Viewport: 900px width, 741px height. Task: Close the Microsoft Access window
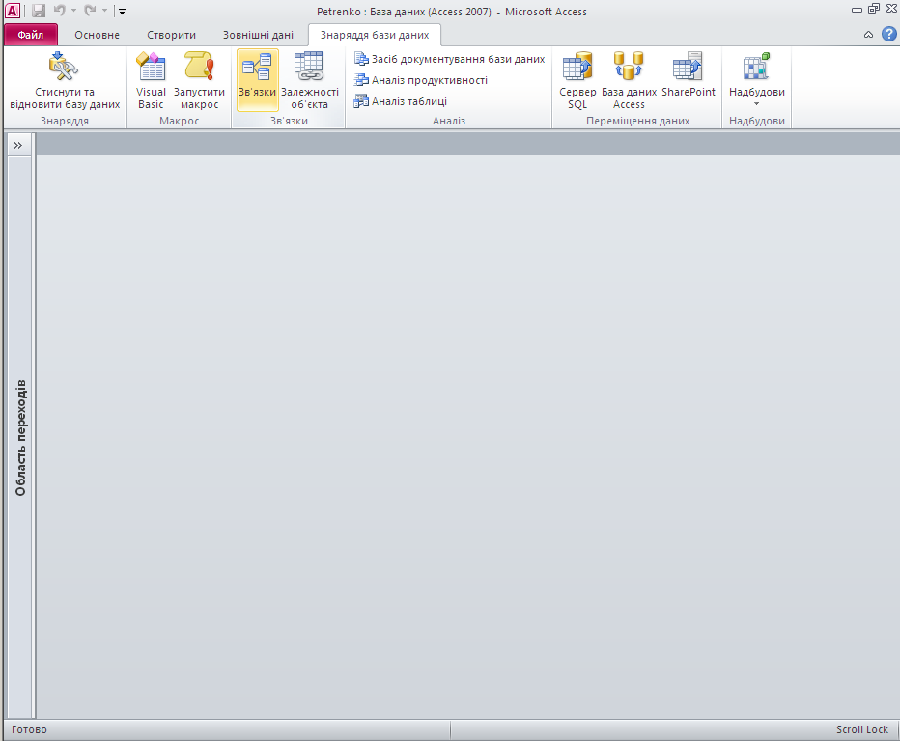click(891, 9)
